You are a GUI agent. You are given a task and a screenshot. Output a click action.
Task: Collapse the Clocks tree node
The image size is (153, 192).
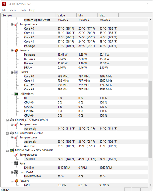[12, 72]
